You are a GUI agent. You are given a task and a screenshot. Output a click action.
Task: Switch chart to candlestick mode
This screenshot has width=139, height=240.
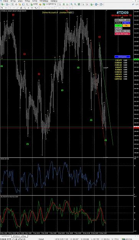[x=64, y=4]
